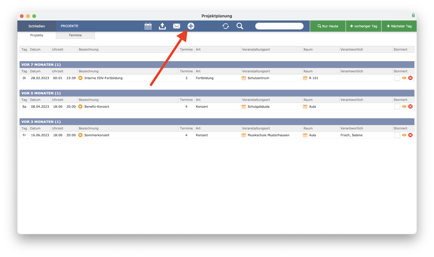
Task: Click the Fortbildung type cell
Action: coord(205,78)
